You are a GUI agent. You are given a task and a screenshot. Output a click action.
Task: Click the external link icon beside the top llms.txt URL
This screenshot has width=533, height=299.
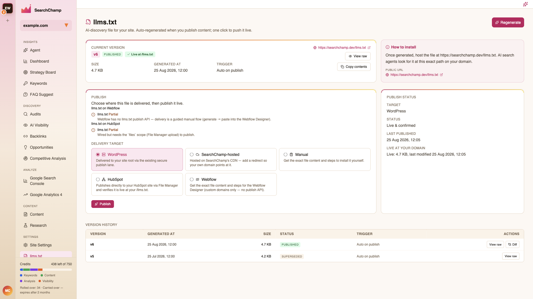click(x=369, y=48)
